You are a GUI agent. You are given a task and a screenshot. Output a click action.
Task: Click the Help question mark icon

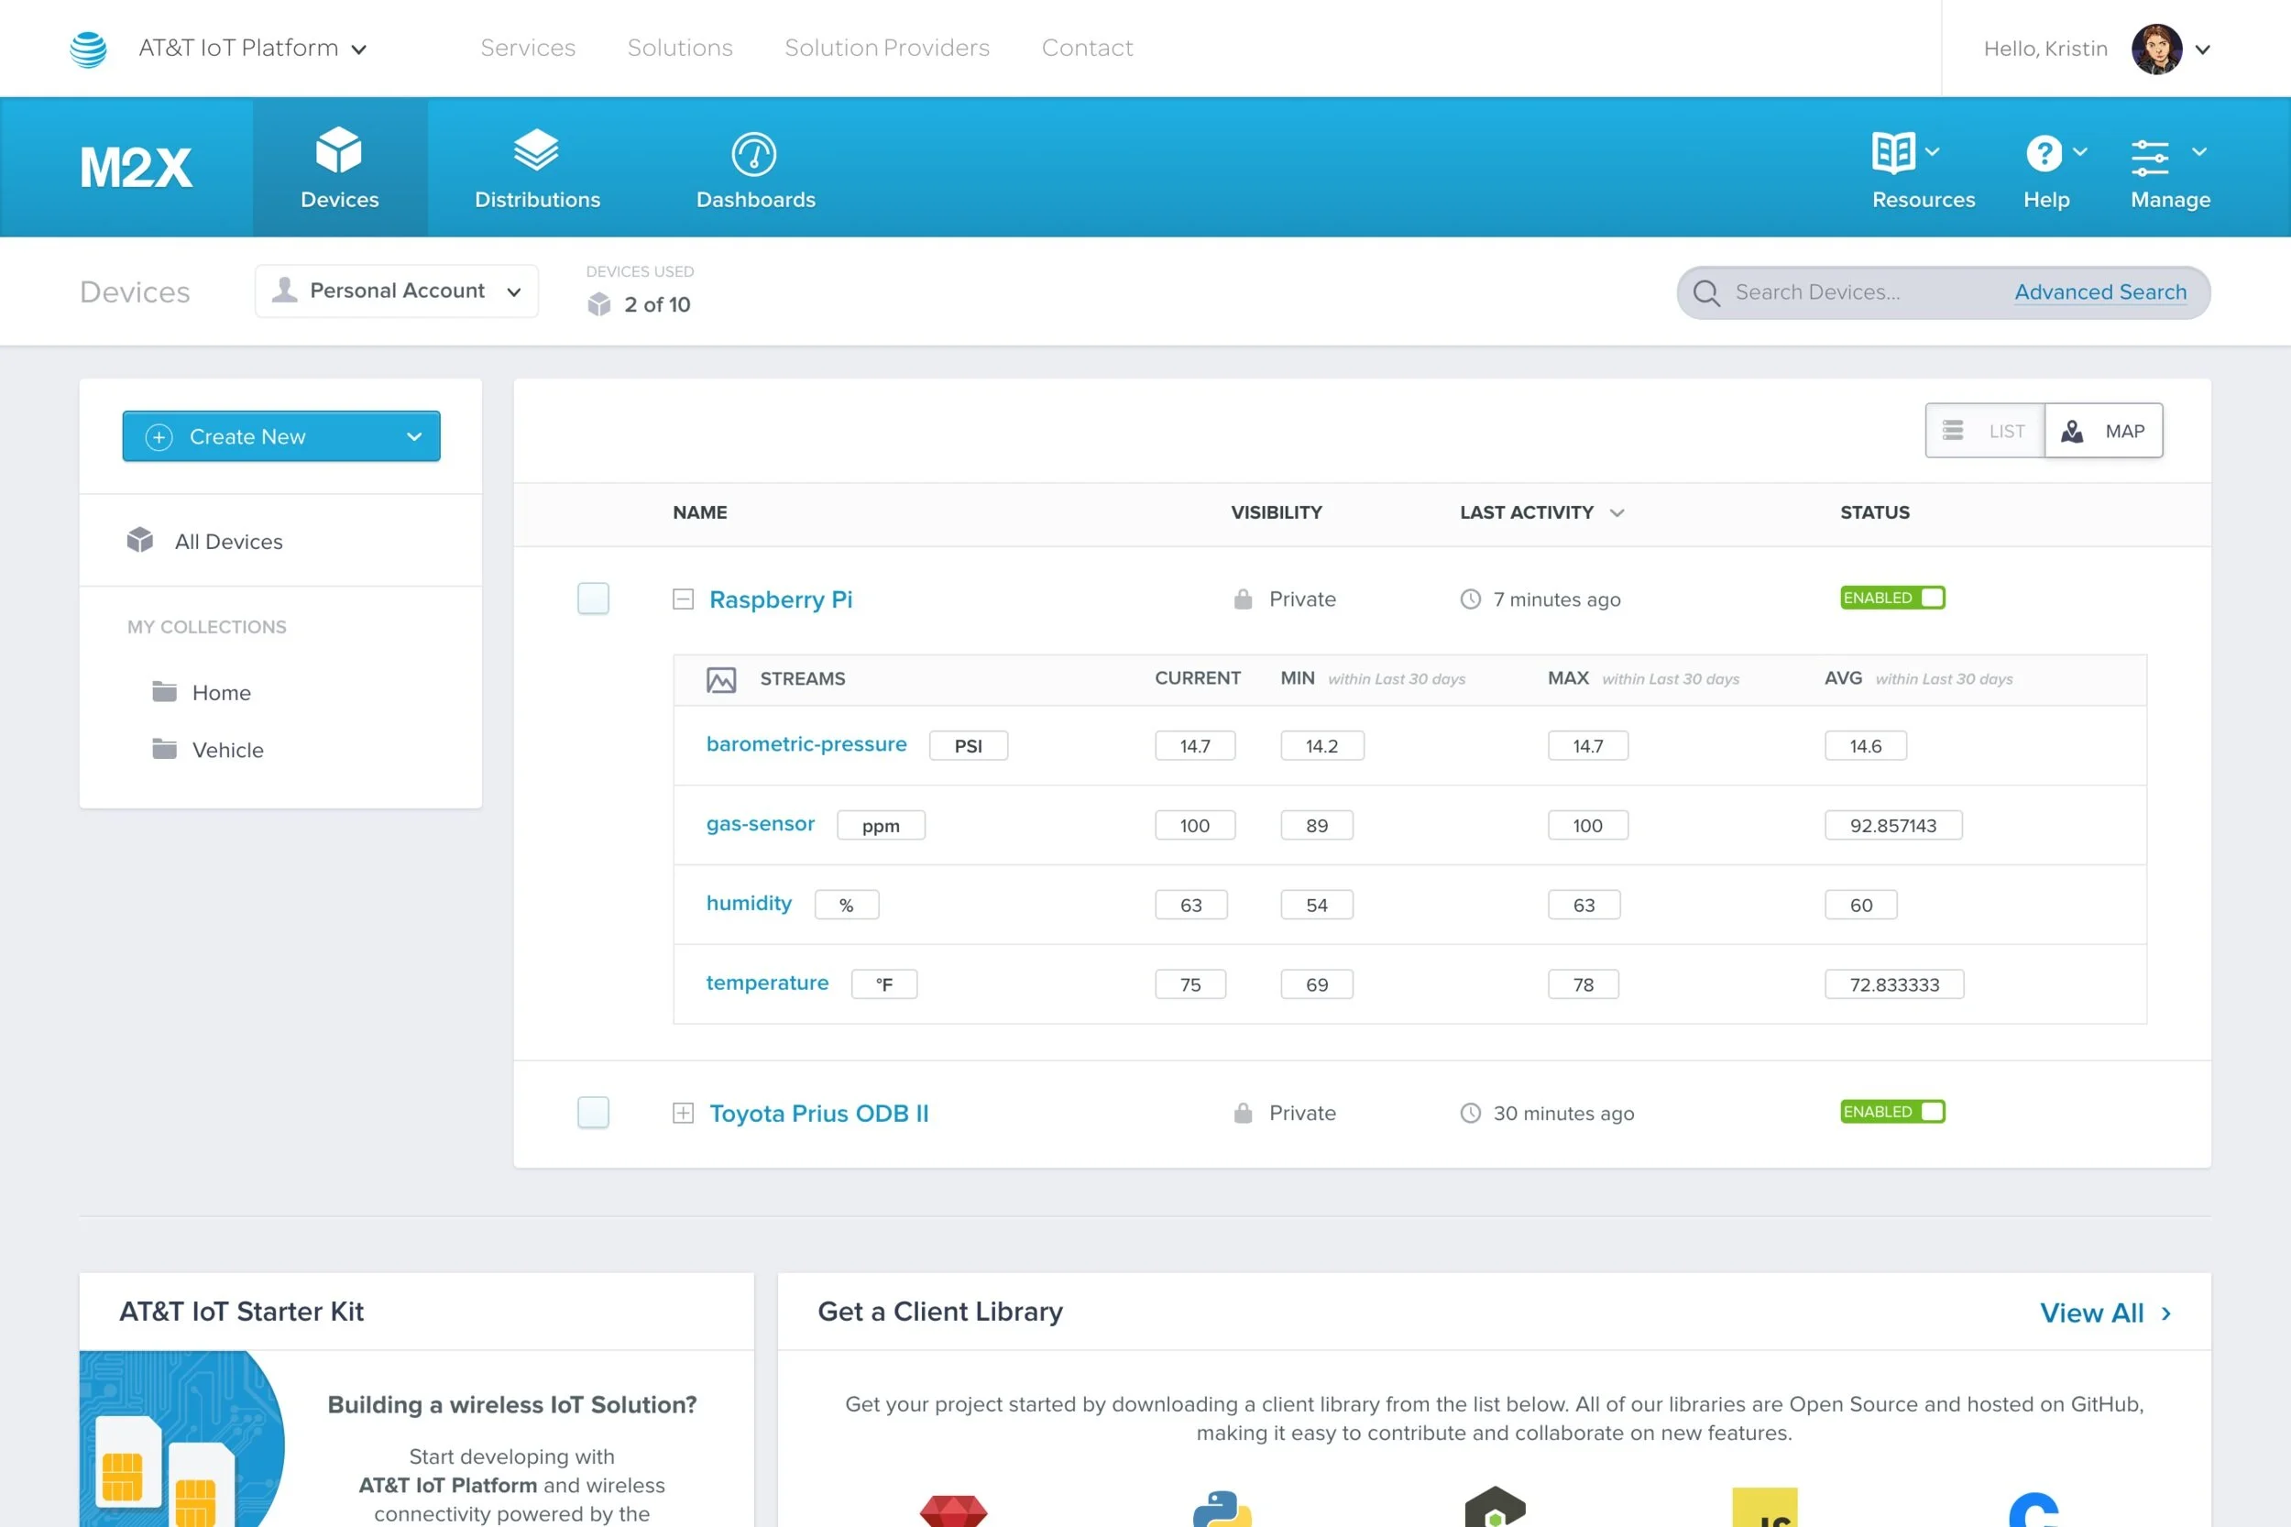click(2043, 153)
